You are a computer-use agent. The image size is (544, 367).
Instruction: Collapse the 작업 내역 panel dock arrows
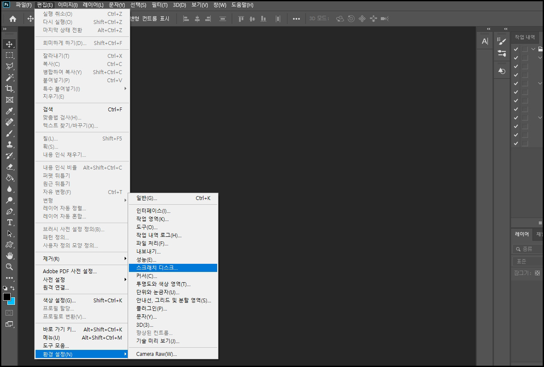(x=506, y=29)
